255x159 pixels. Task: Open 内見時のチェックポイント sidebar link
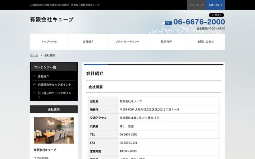coord(55,85)
